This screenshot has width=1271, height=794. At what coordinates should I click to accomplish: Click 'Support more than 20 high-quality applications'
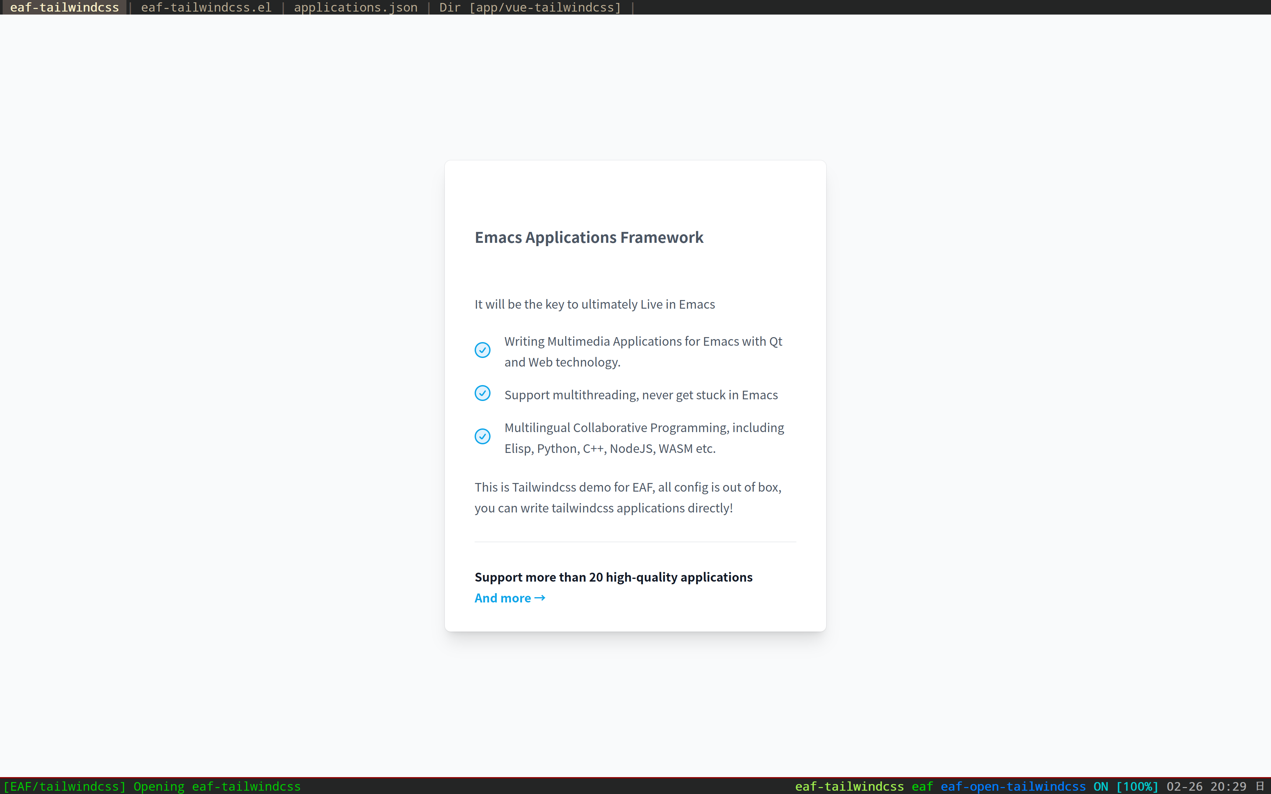click(x=613, y=577)
